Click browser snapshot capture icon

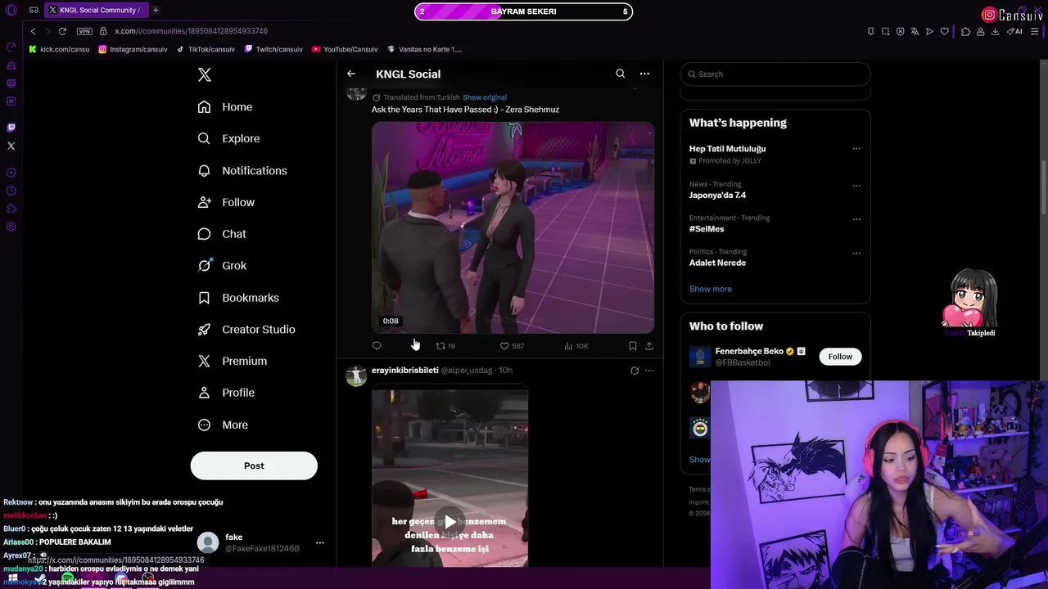click(885, 31)
